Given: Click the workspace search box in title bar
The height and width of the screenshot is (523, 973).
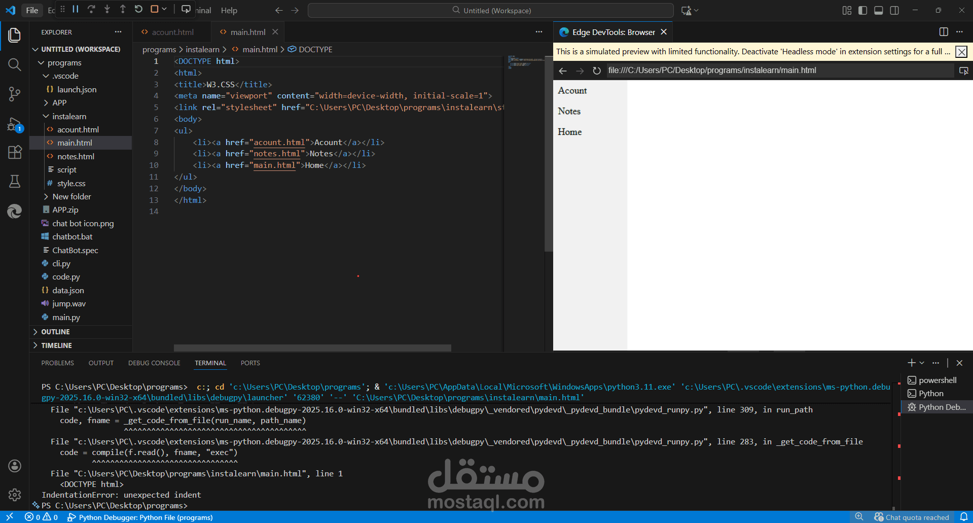Looking at the screenshot, I should tap(491, 10).
